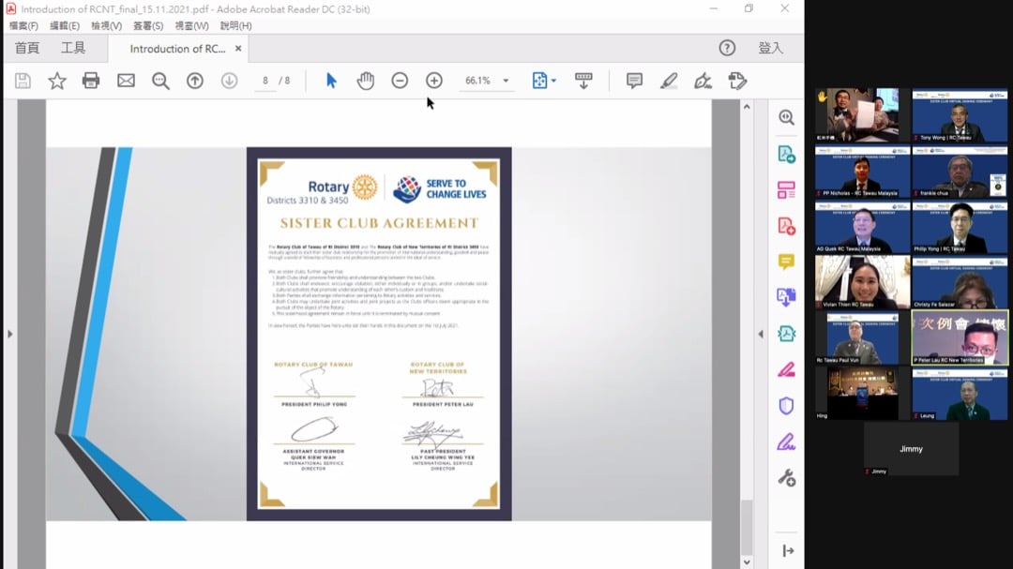Image resolution: width=1013 pixels, height=569 pixels.
Task: Select Vivian Thien participant video
Action: (863, 282)
